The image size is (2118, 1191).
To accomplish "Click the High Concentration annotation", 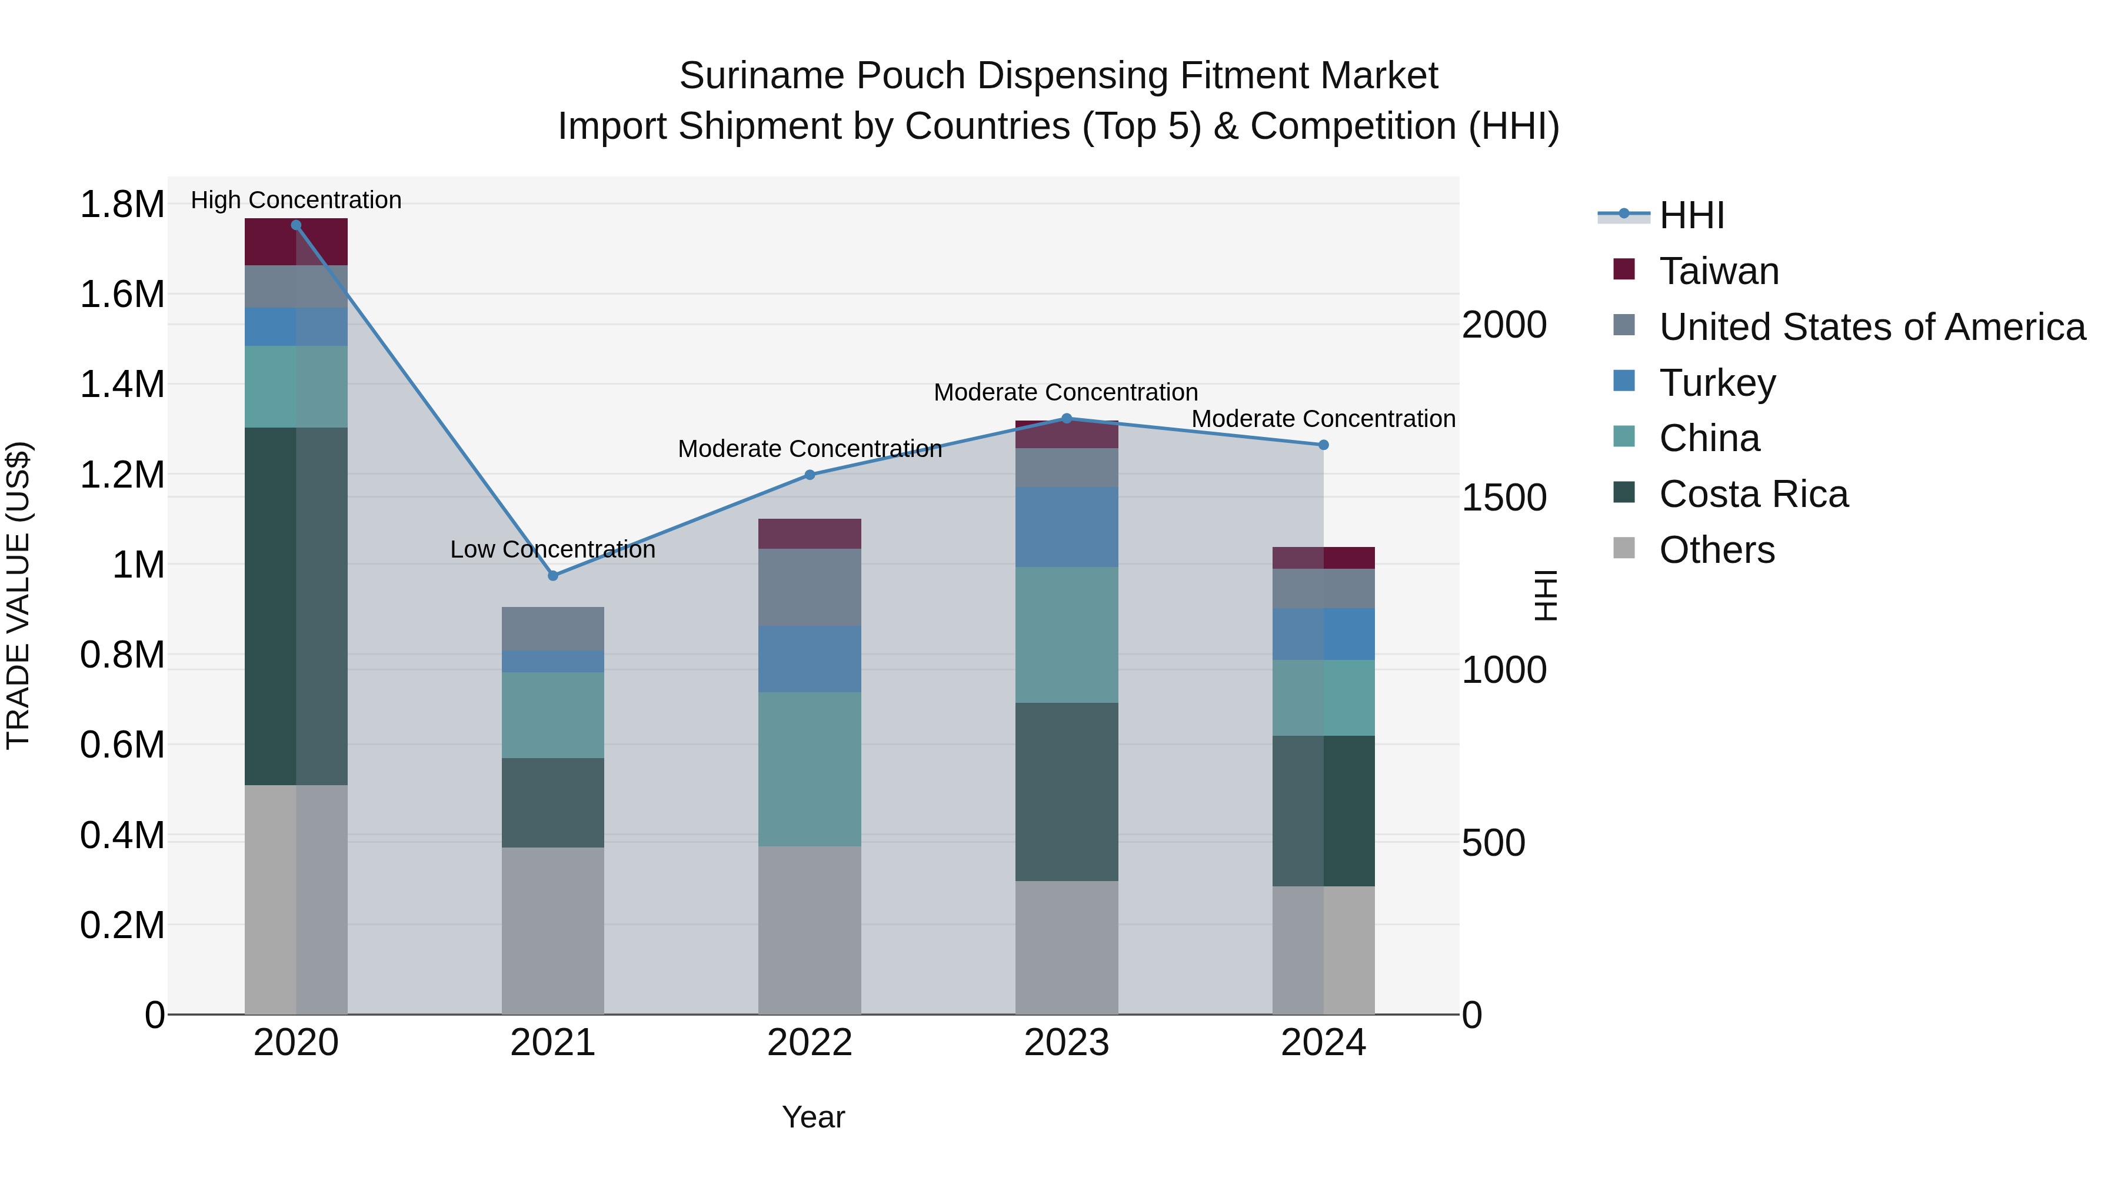I will 296,200.
